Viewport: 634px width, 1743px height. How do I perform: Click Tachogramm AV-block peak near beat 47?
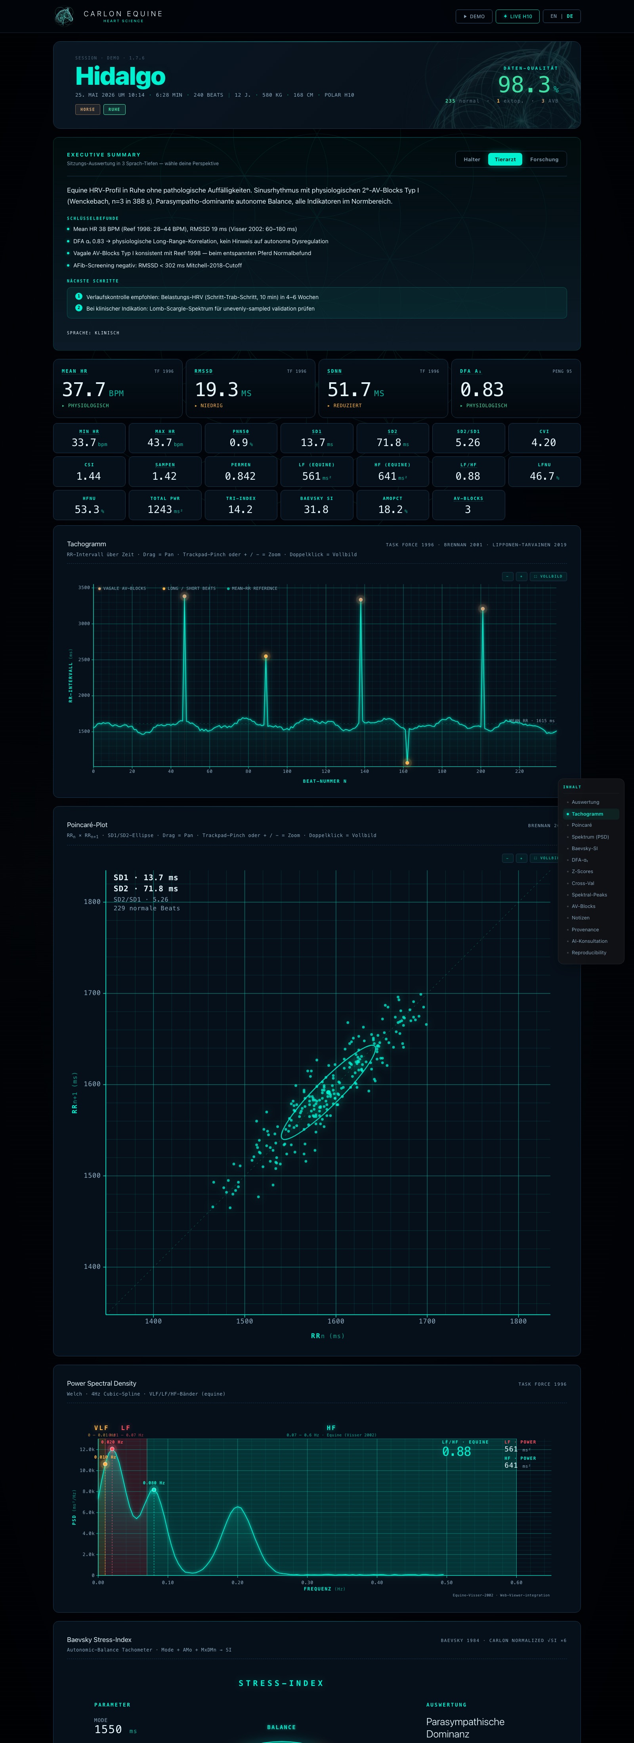pyautogui.click(x=184, y=596)
